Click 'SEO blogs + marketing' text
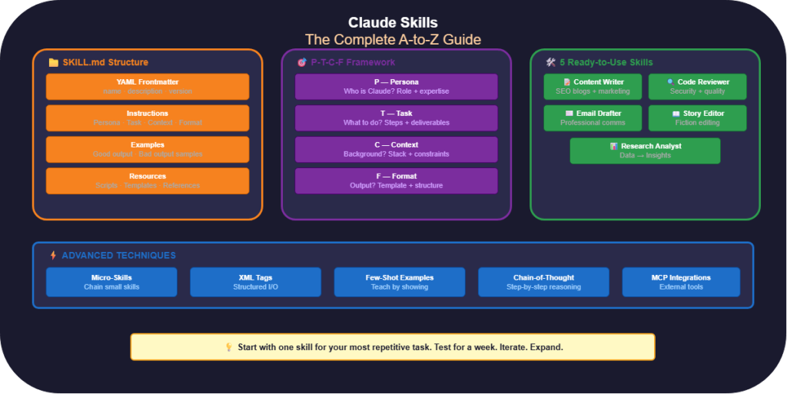The height and width of the screenshot is (394, 787). 593,91
